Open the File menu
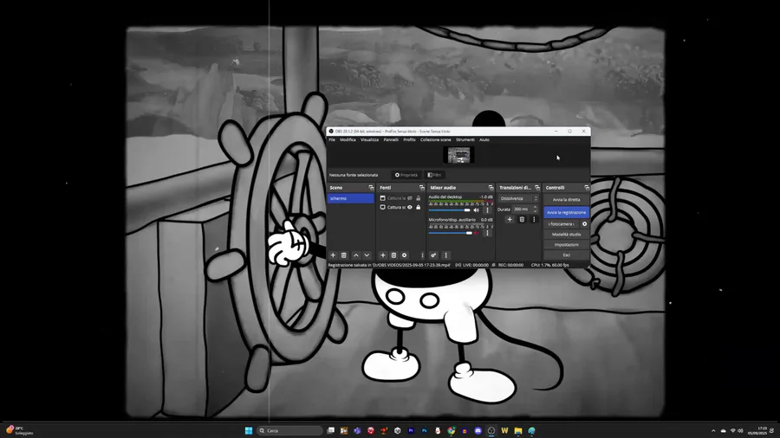 click(x=332, y=140)
